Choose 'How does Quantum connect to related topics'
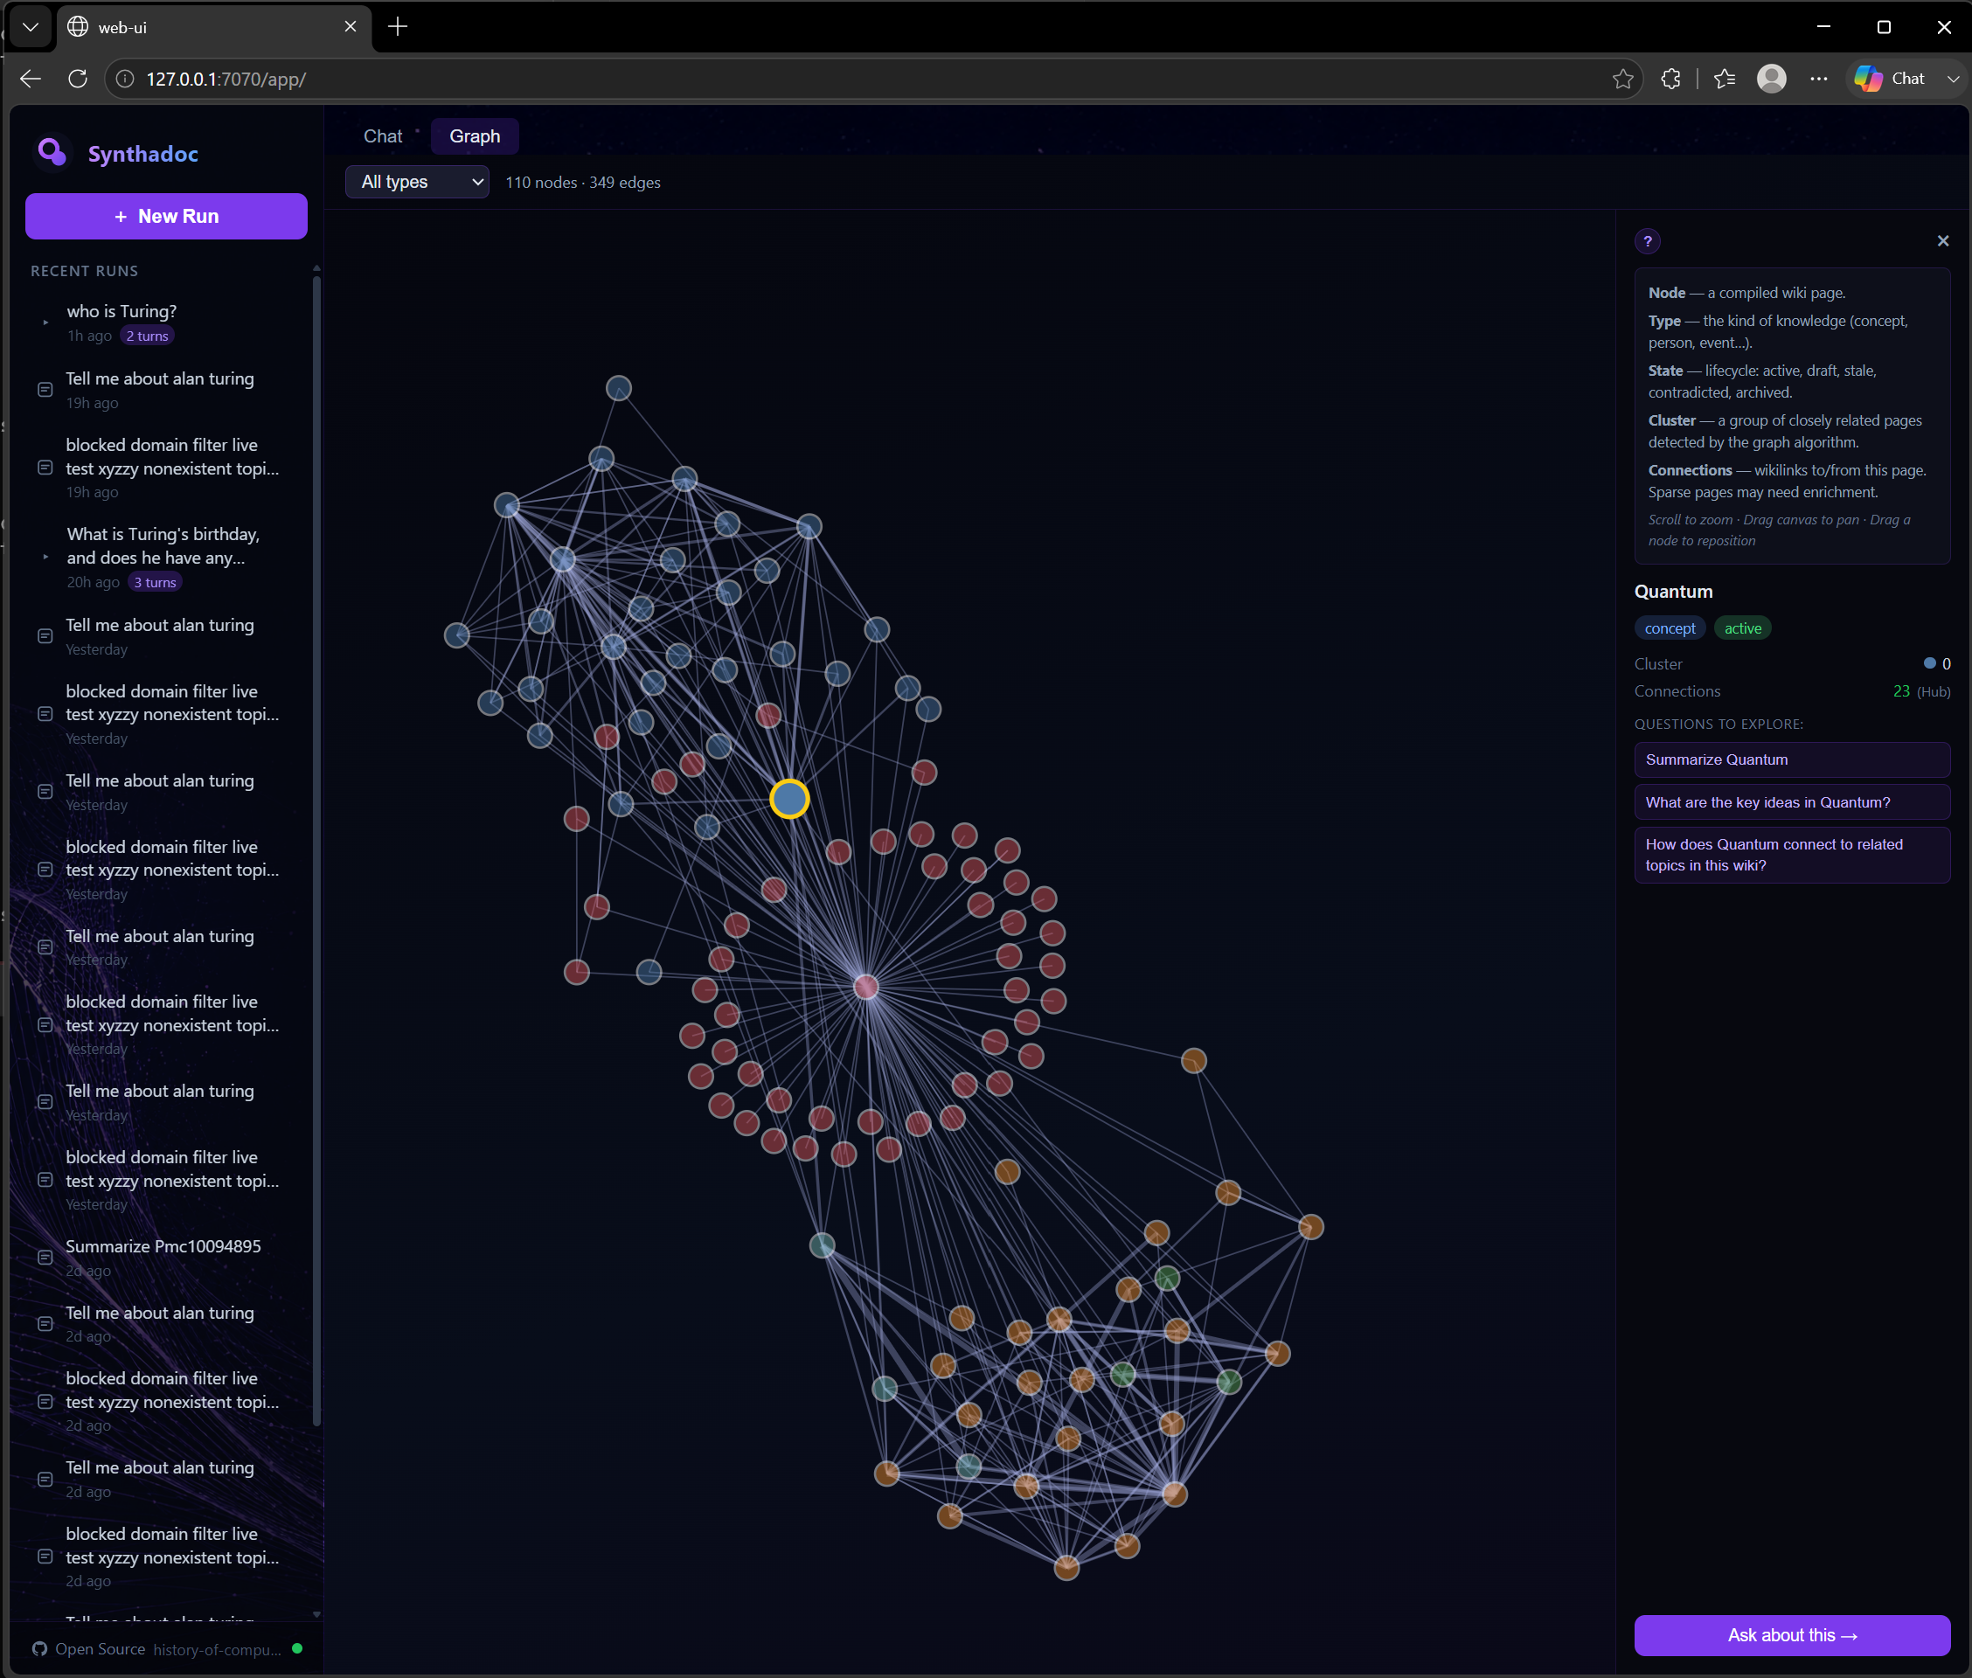This screenshot has height=1678, width=1972. pyautogui.click(x=1791, y=854)
